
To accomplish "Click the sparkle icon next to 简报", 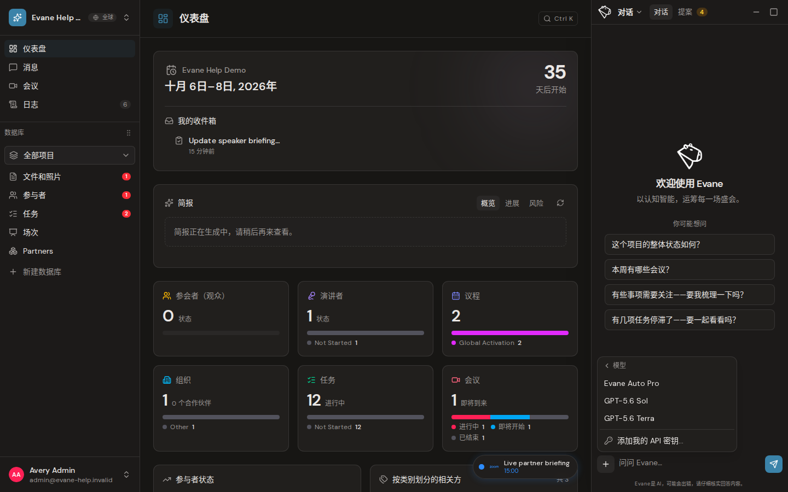I will pos(169,203).
